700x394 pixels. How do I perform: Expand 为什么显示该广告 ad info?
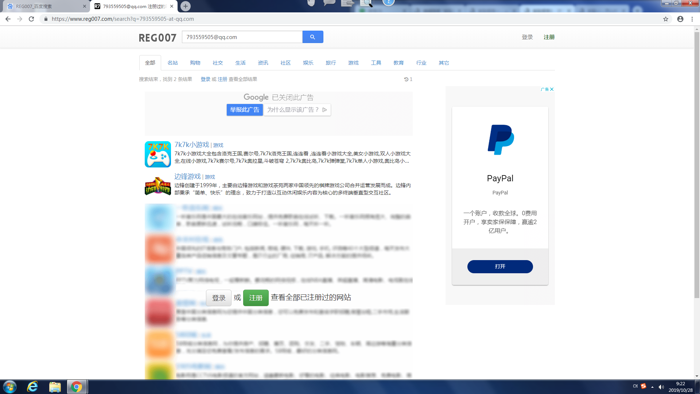(x=297, y=110)
